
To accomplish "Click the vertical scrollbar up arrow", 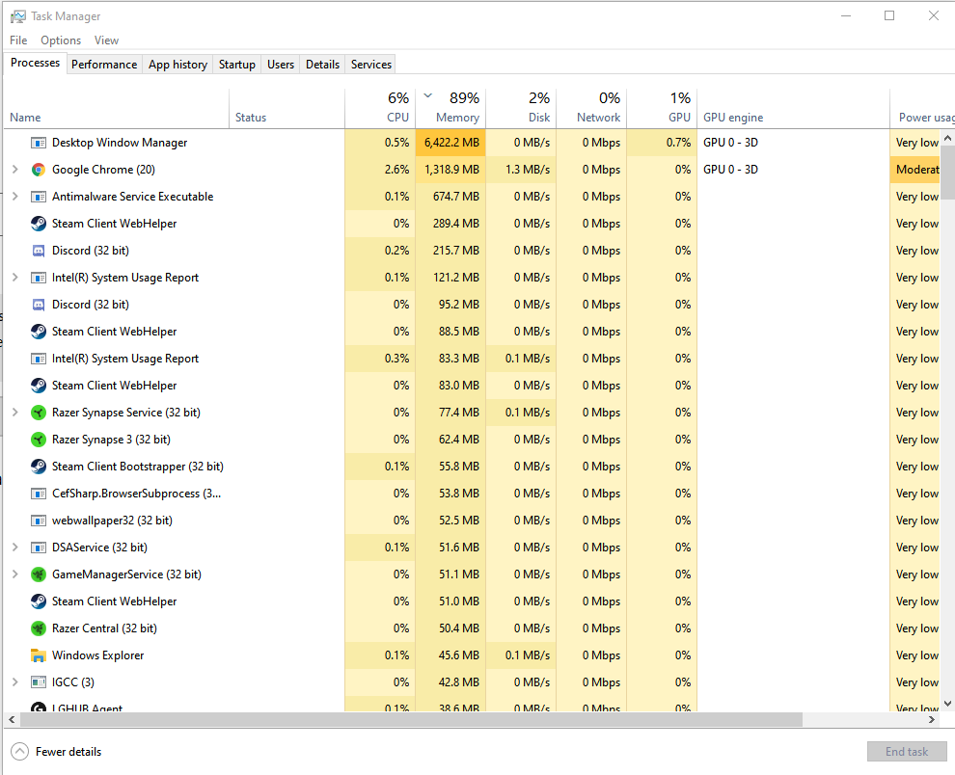I will pos(947,138).
